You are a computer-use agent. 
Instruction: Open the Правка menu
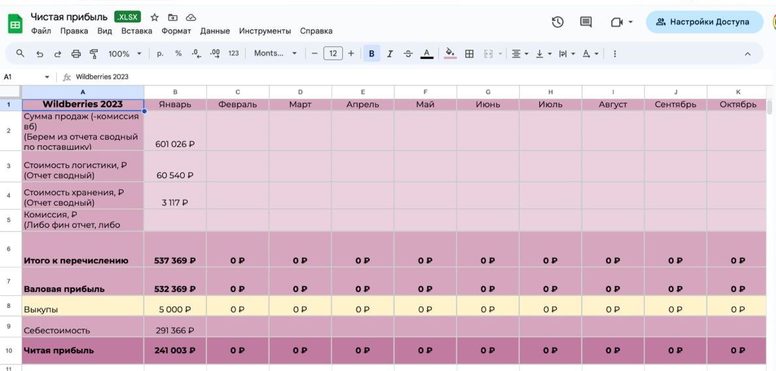(74, 31)
